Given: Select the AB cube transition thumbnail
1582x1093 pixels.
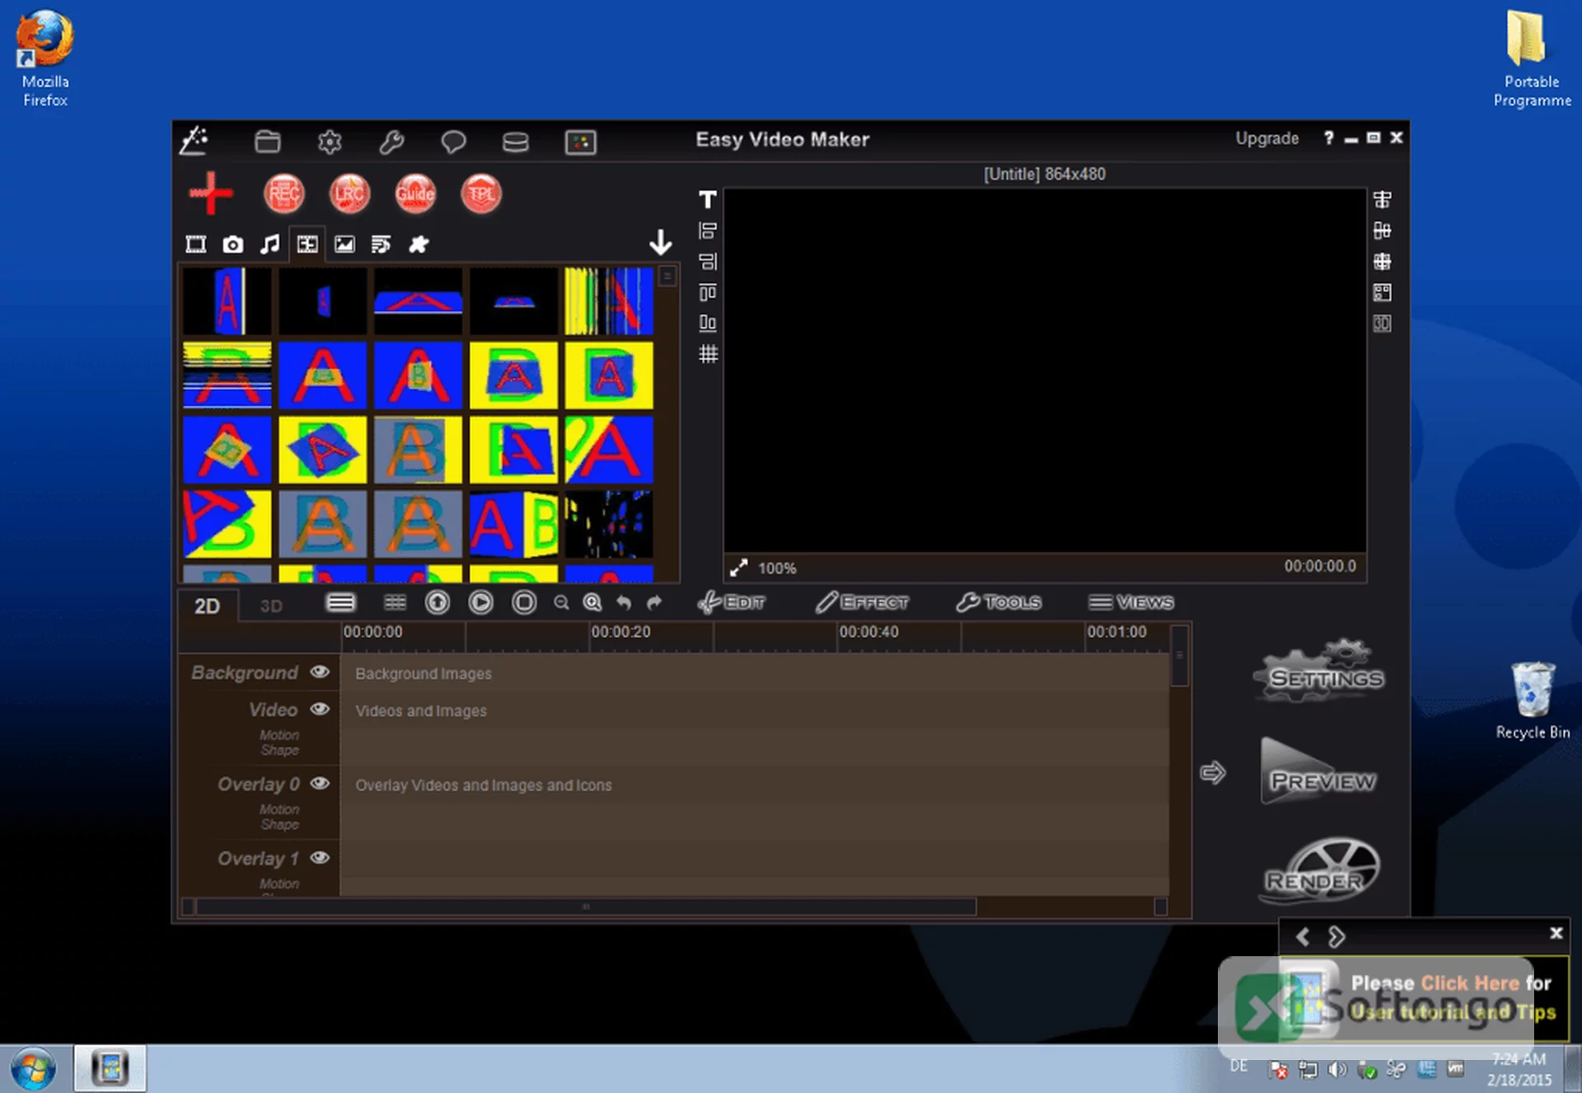Looking at the screenshot, I should [x=514, y=524].
